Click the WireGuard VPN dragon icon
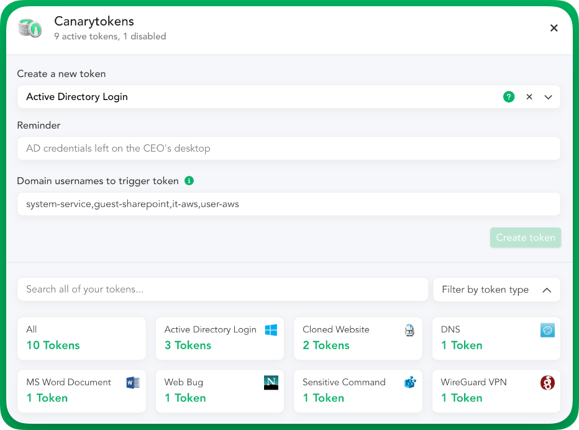 (x=547, y=383)
